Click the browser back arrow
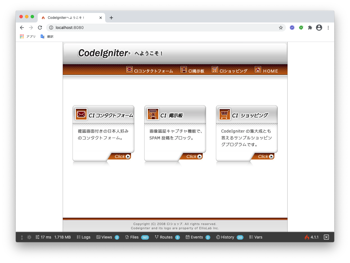The image size is (350, 263). tap(22, 28)
